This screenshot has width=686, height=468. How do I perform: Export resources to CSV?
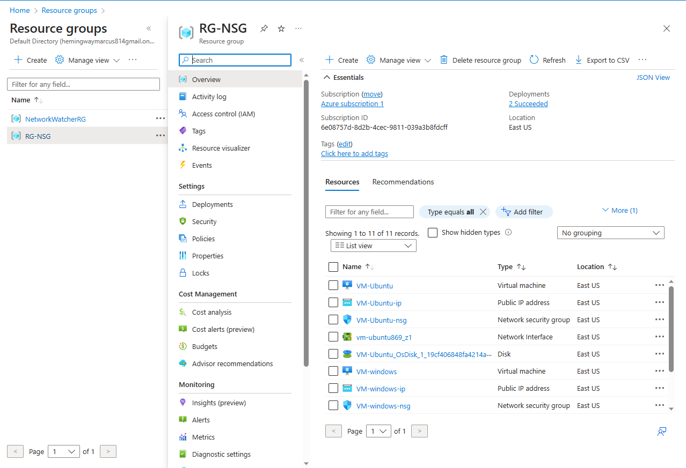602,60
